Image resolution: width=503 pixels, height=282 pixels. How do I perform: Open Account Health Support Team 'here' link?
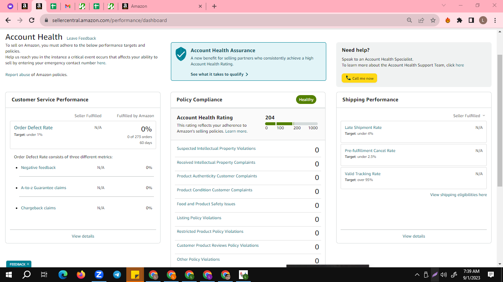(460, 65)
